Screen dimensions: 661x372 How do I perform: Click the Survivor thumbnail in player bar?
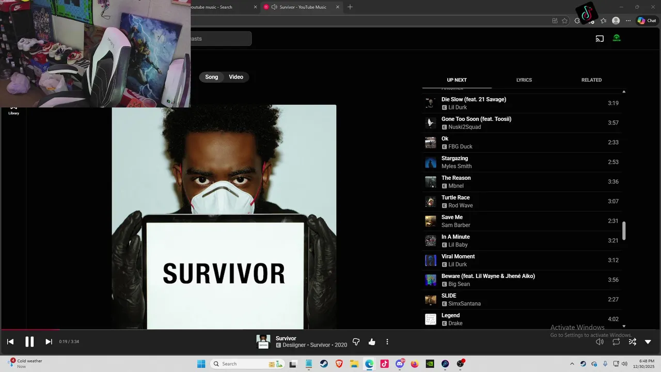coord(263,342)
